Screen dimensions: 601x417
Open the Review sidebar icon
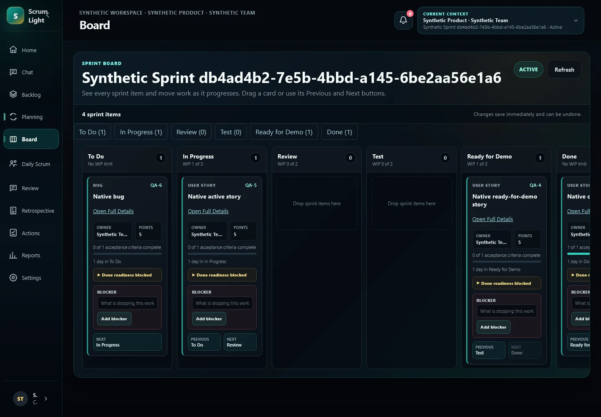tap(13, 188)
